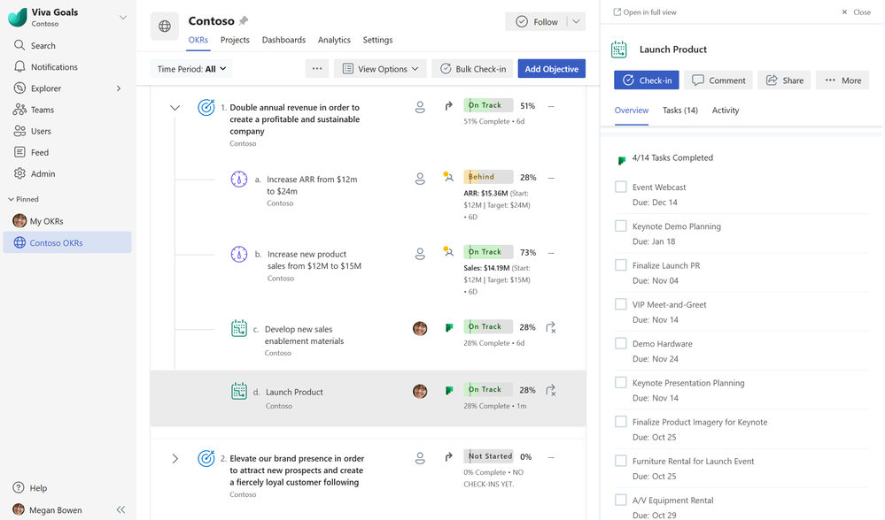This screenshot has width=885, height=520.
Task: Click objective icon for Double annual revenue
Action: click(206, 107)
